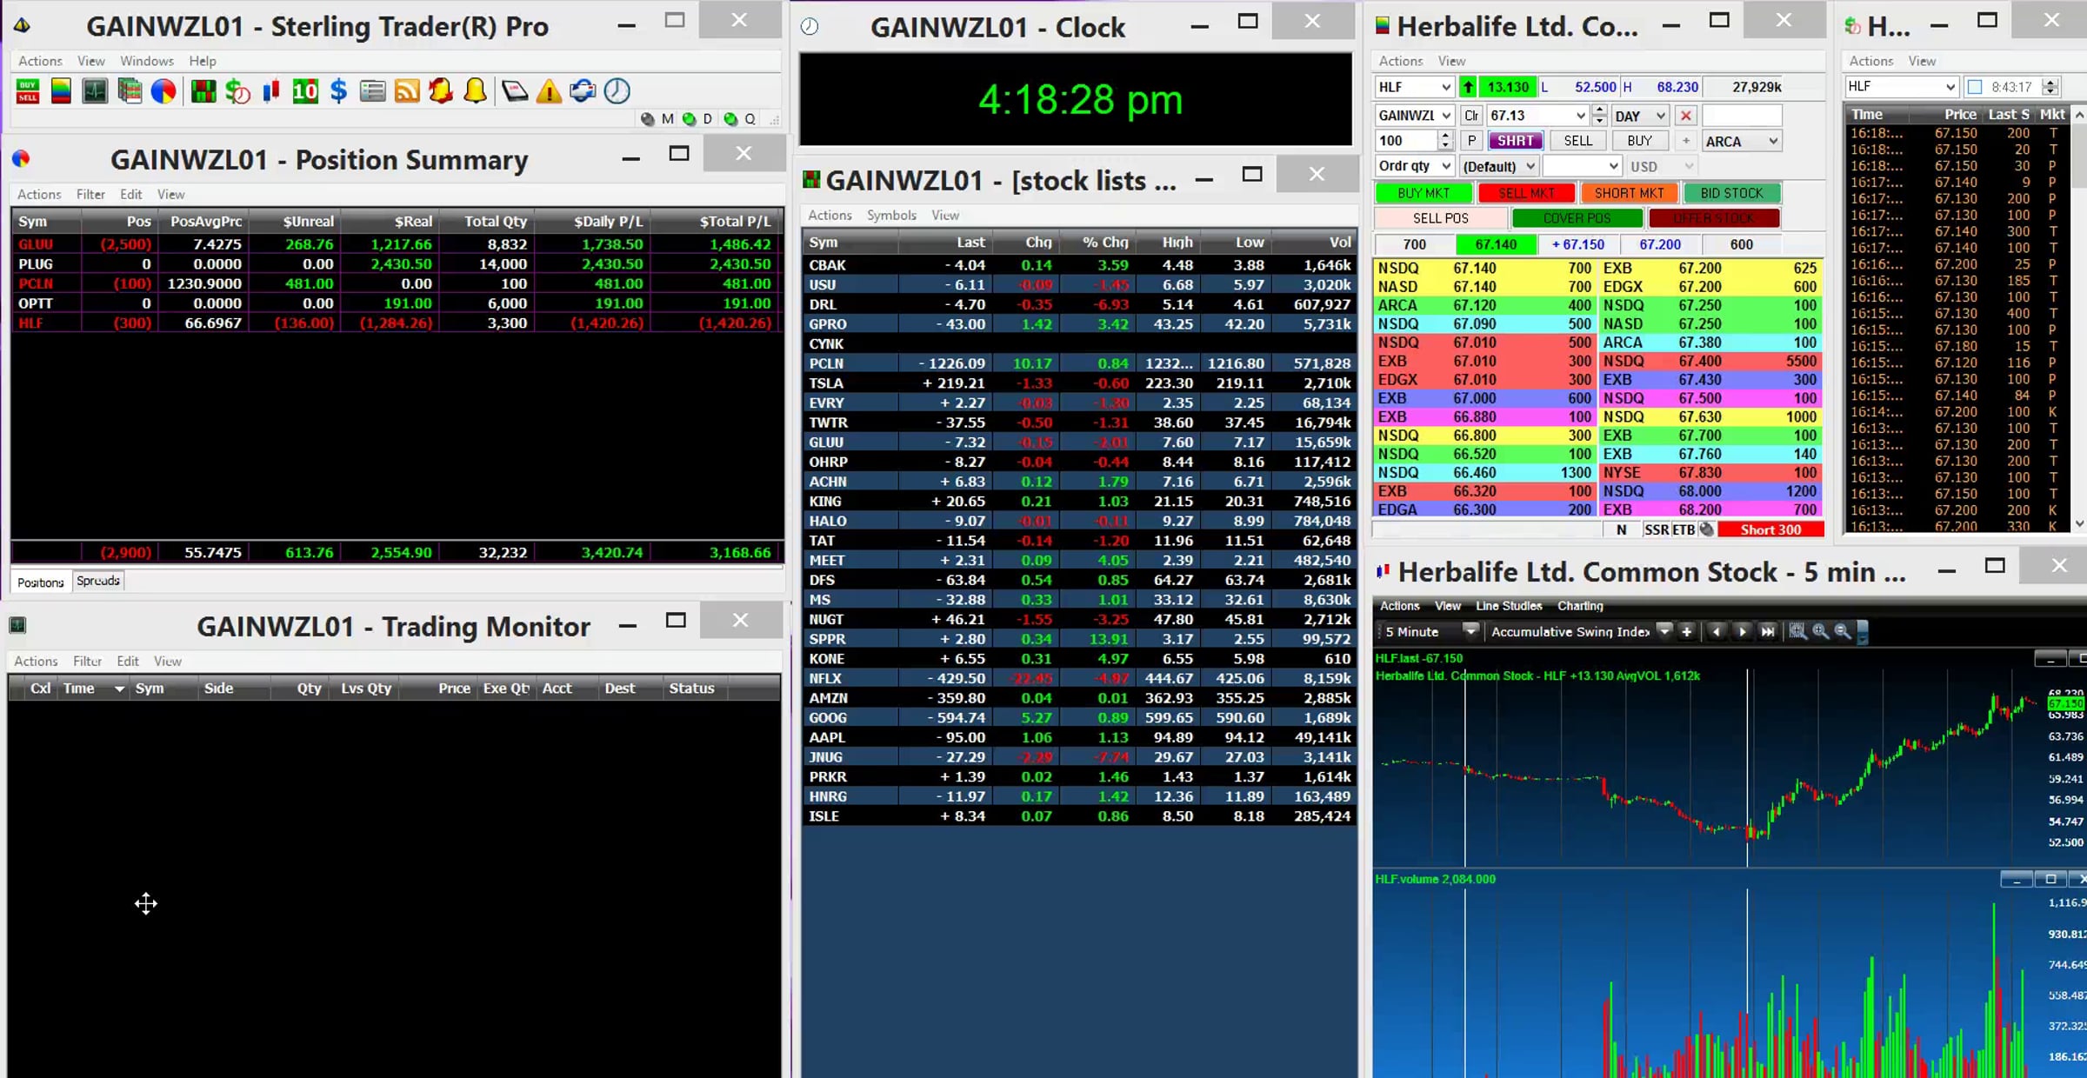The height and width of the screenshot is (1078, 2087).
Task: Click the Buy/Sell order entry toolbar icon
Action: point(28,91)
